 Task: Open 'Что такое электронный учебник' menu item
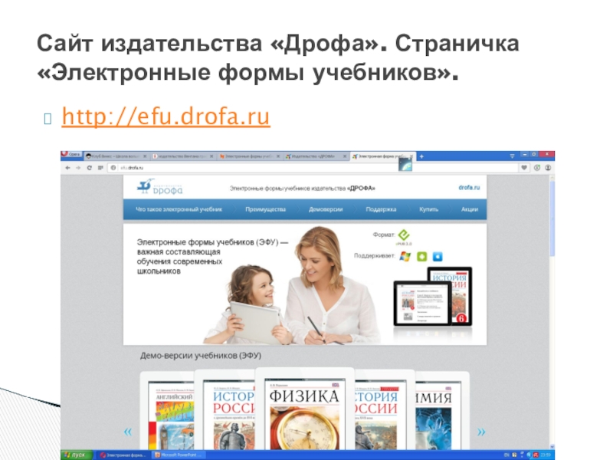tap(179, 209)
